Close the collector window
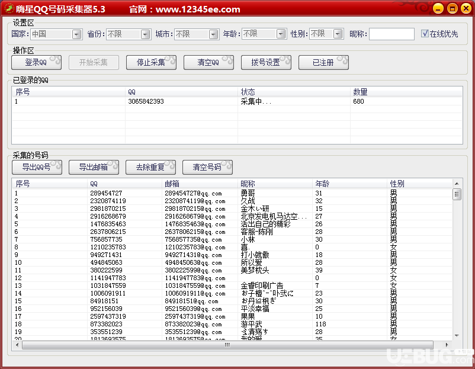The height and width of the screenshot is (369, 475). point(466,8)
